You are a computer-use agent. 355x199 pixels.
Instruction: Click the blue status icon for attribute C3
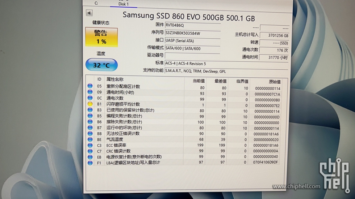(x=90, y=145)
